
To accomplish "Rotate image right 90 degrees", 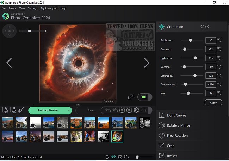I will click(x=129, y=110).
